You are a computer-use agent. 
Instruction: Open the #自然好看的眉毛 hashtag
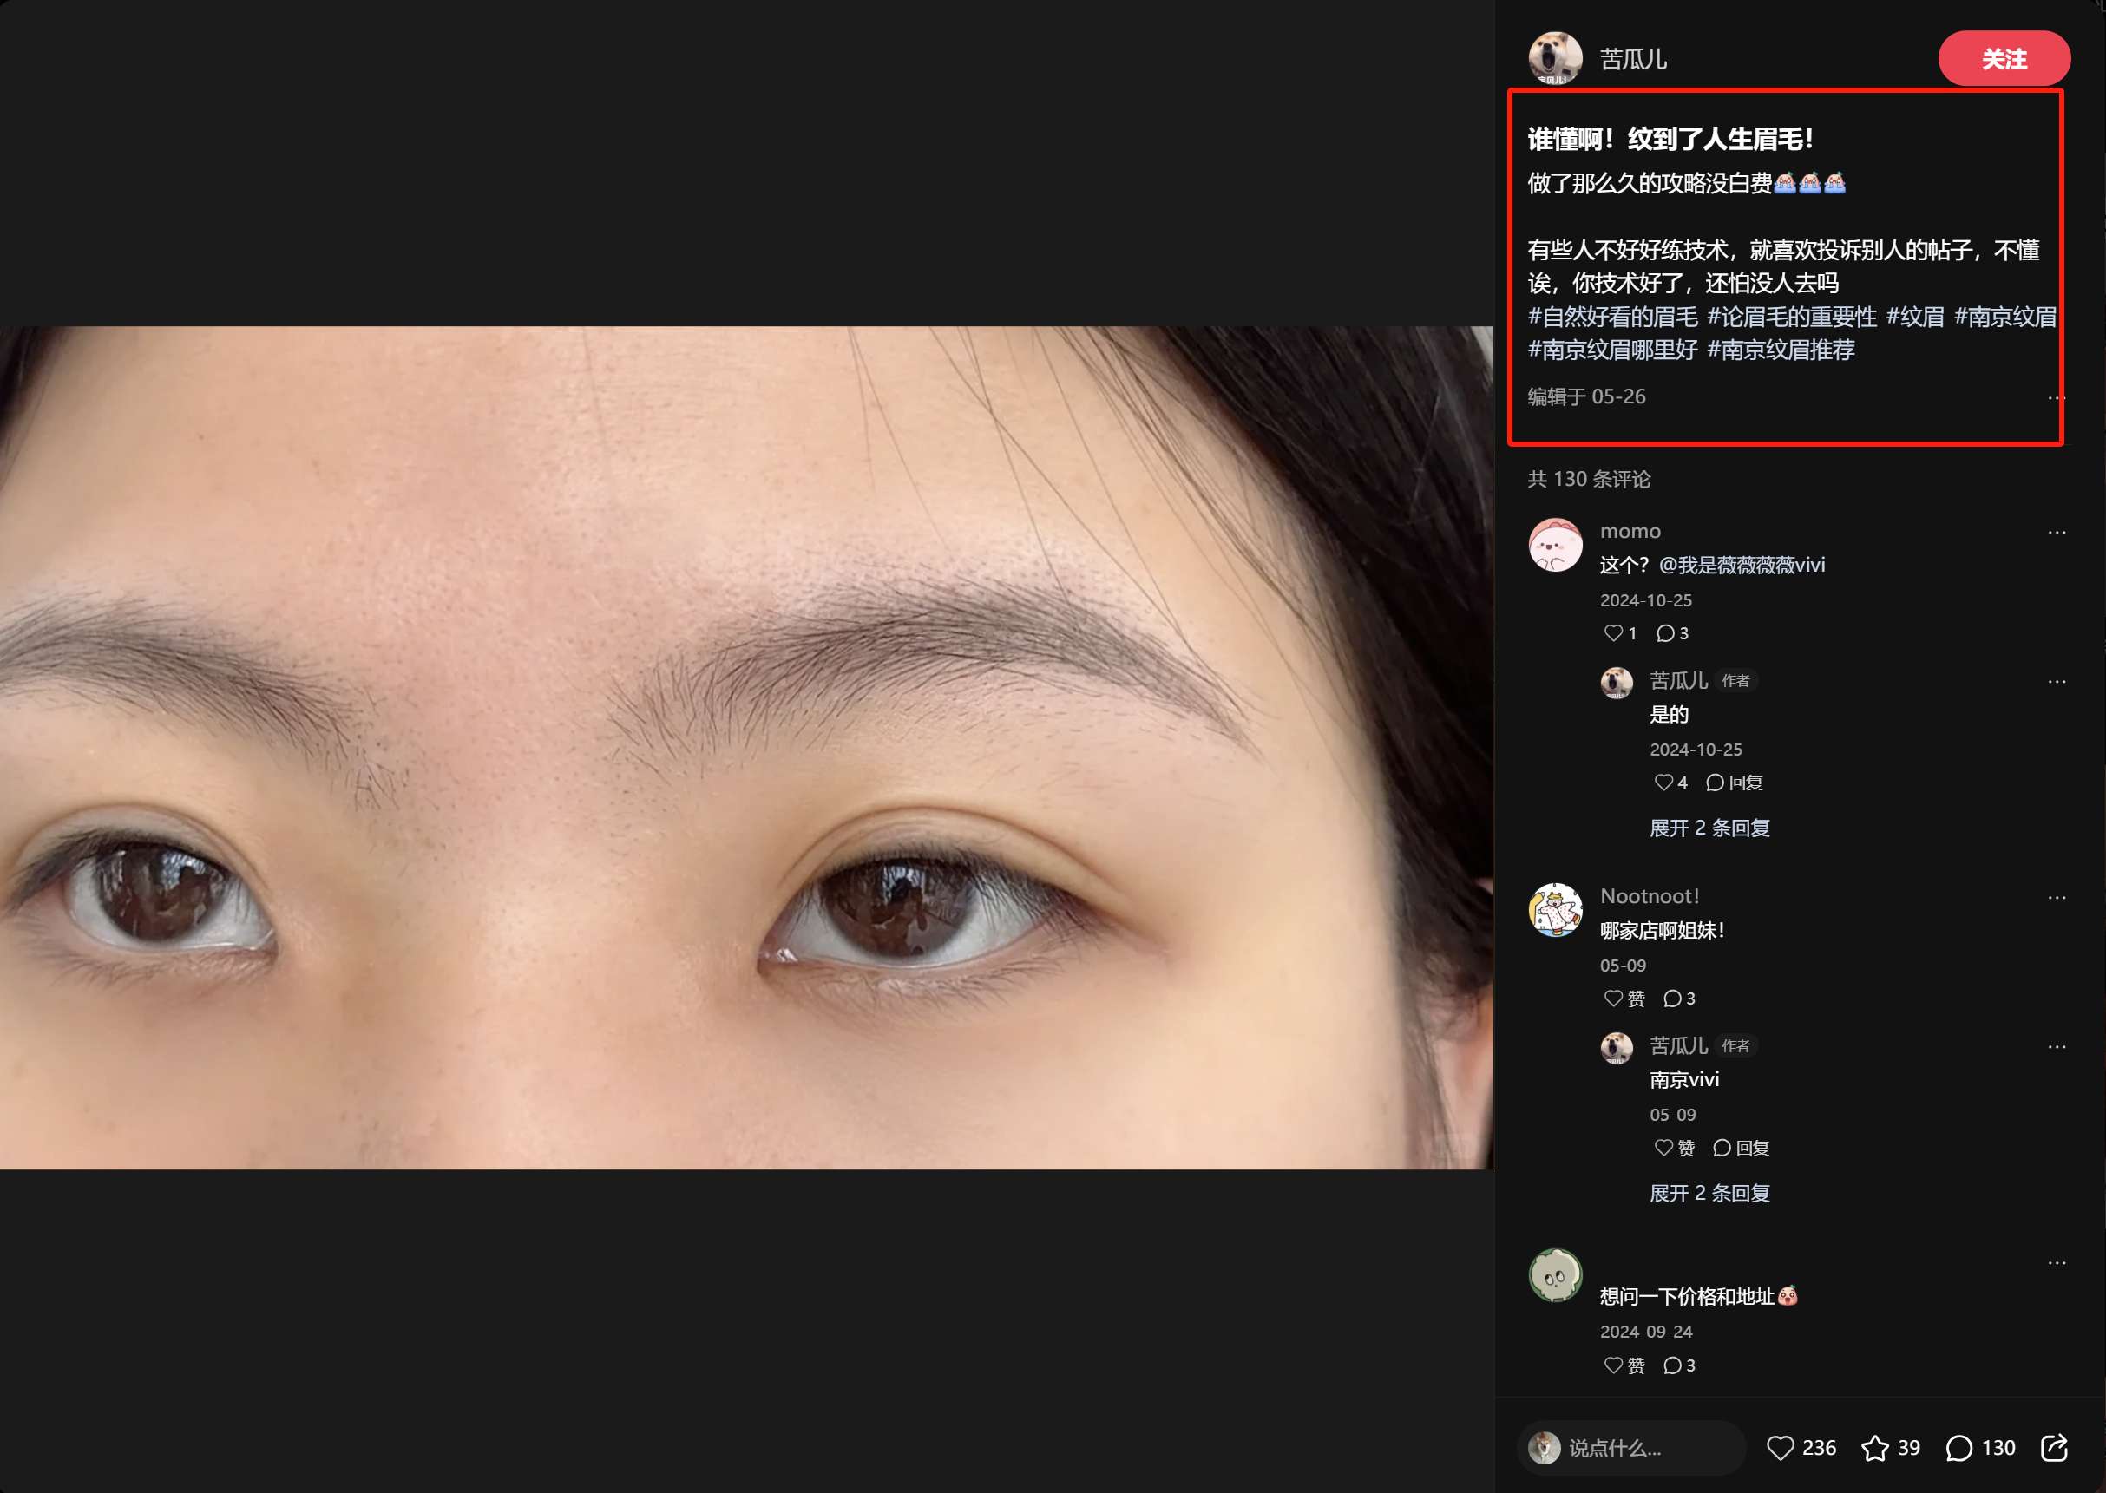coord(1612,317)
